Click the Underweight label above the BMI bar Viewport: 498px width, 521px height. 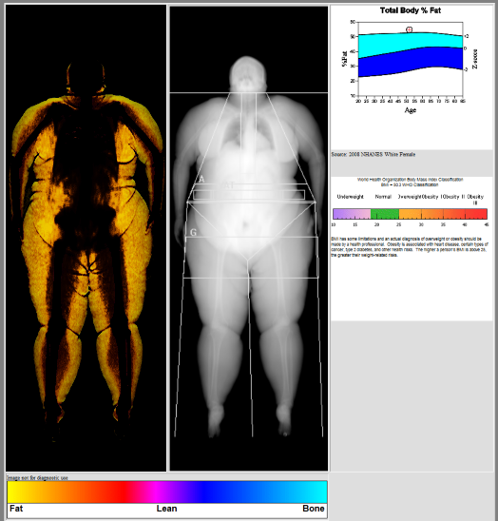pos(350,197)
